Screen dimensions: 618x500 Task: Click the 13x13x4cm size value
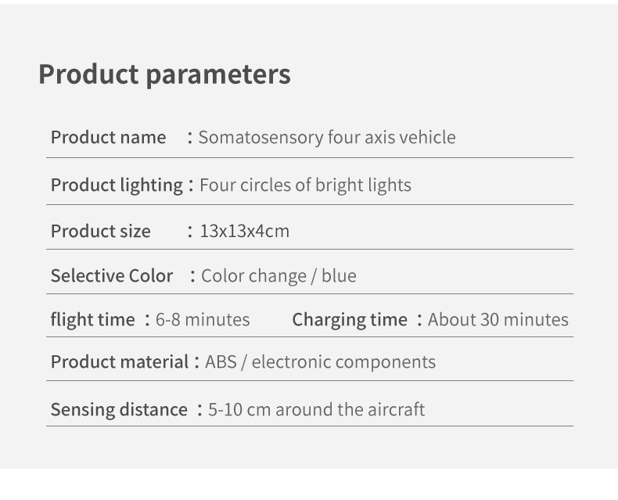pyautogui.click(x=245, y=231)
